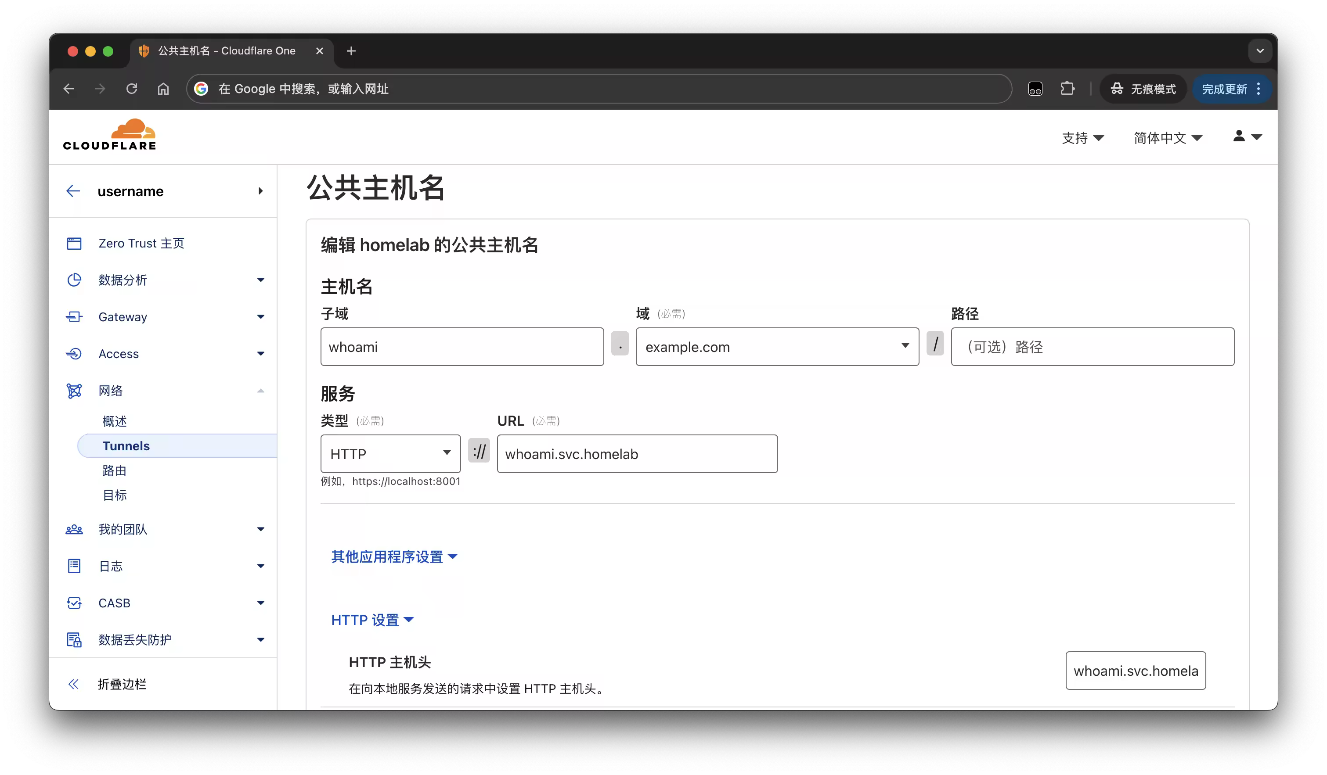Open the 目标 submenu item
The image size is (1327, 775).
114,495
